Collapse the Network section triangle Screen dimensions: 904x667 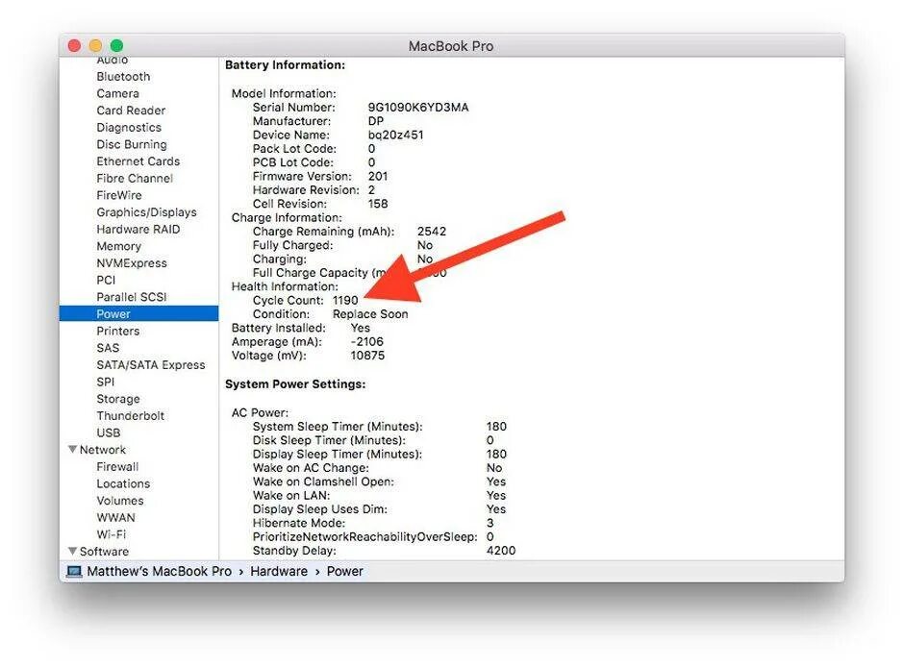(73, 449)
